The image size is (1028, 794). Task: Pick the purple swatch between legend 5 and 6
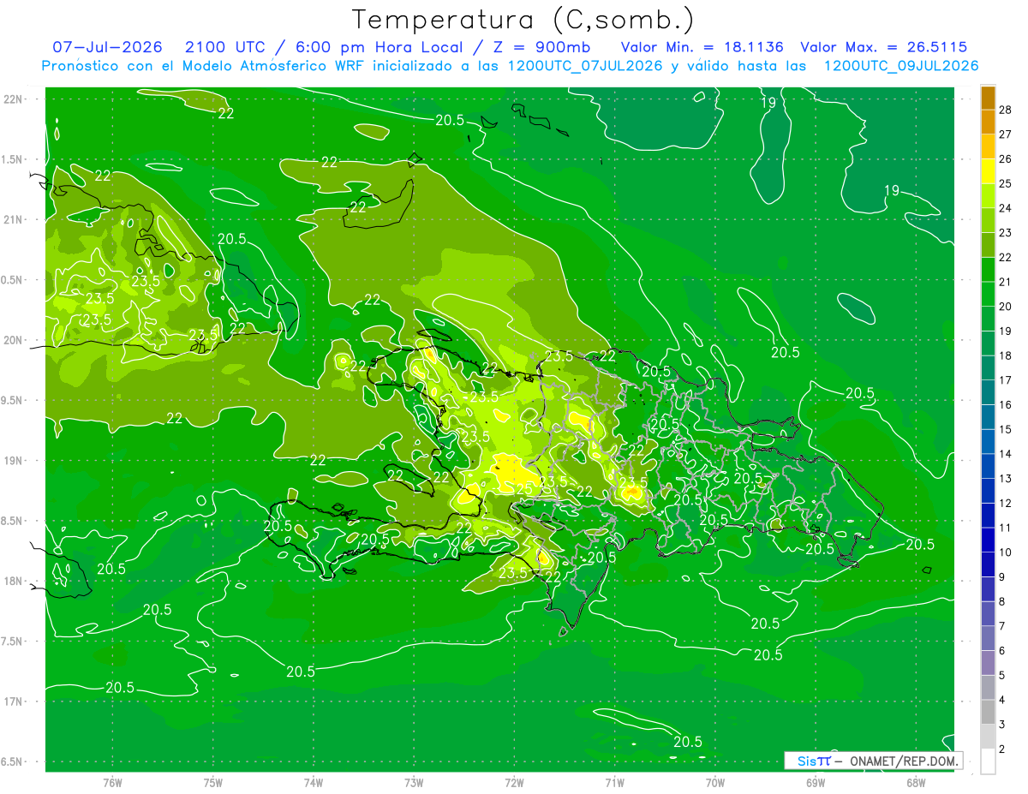pyautogui.click(x=988, y=663)
